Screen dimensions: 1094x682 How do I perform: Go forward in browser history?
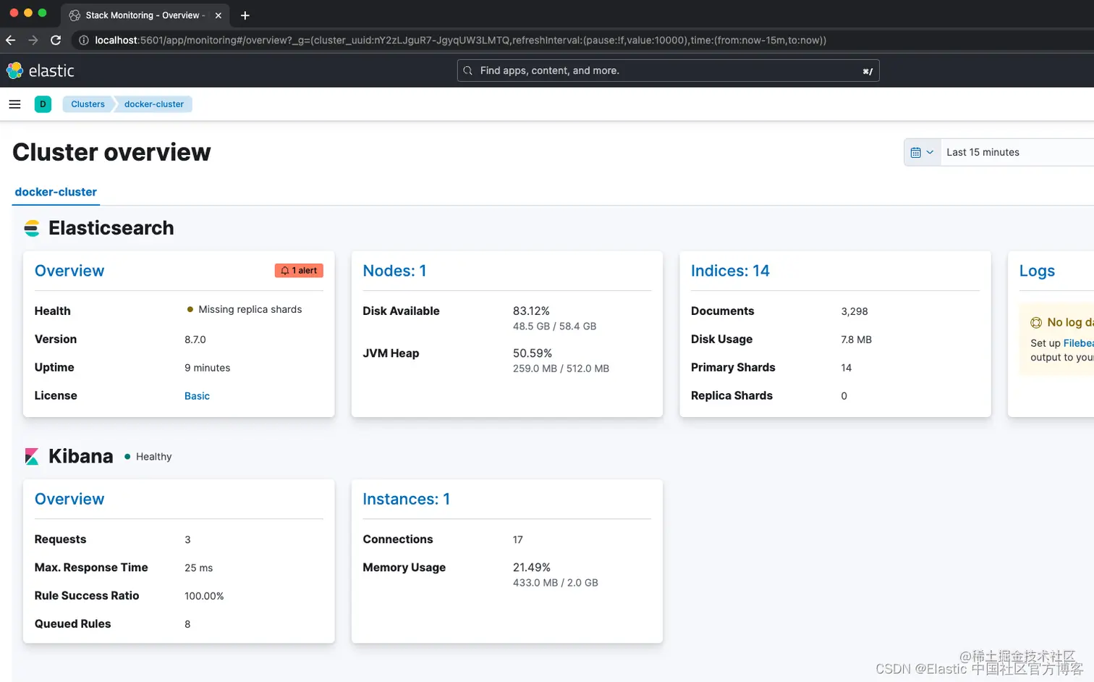(x=33, y=40)
